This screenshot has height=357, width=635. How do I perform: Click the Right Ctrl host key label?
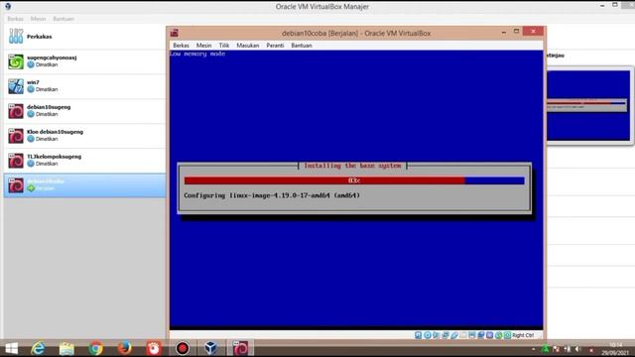pos(523,335)
